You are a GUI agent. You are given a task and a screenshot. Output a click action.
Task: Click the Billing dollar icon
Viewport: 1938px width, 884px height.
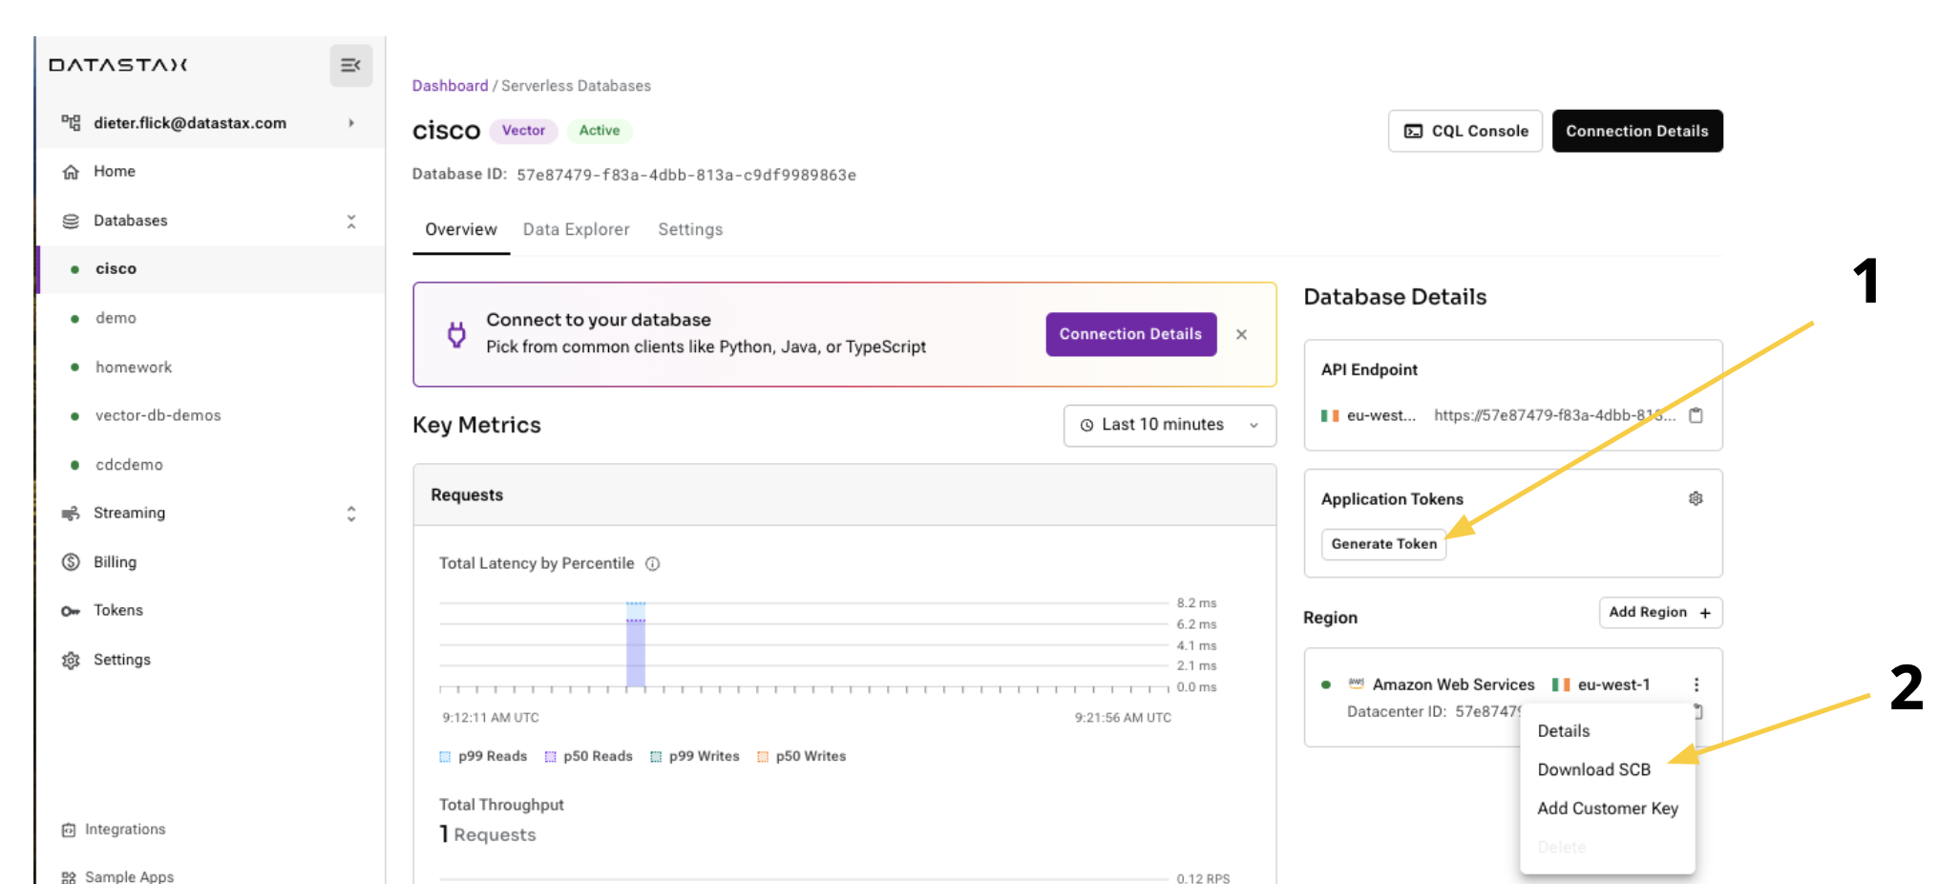pos(71,562)
